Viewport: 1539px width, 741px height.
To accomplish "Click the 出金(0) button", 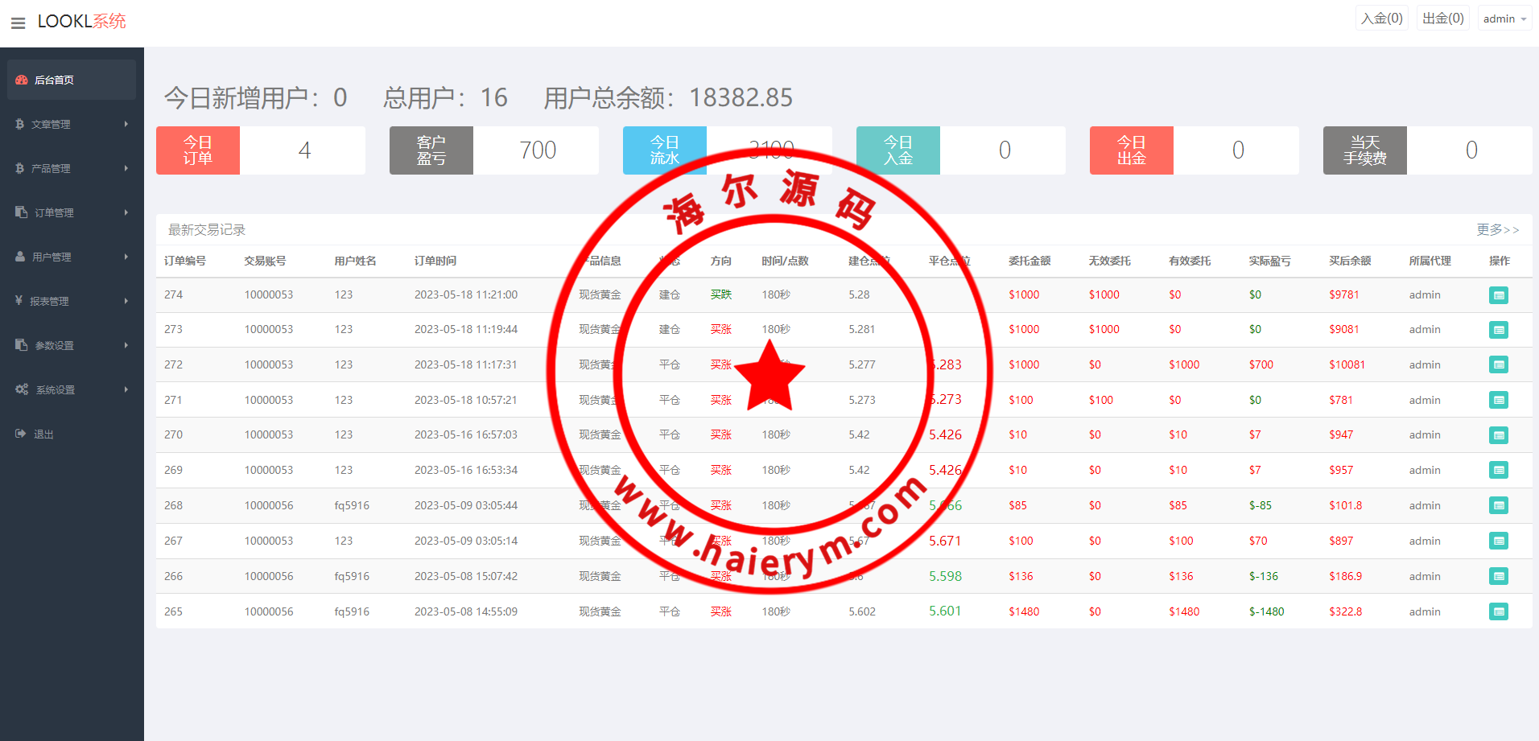I will (1442, 19).
